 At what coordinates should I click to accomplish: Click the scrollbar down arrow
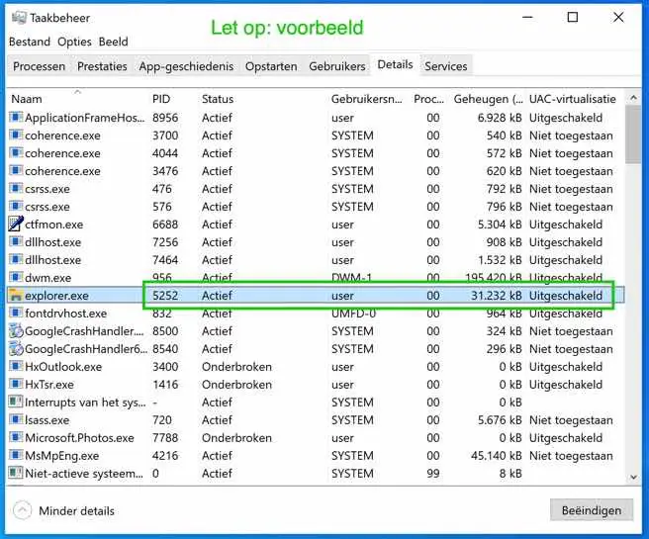click(x=633, y=477)
